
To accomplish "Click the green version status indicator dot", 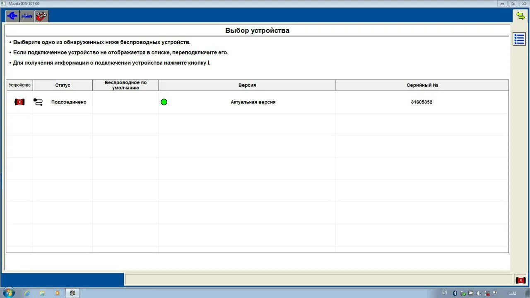I will (x=164, y=102).
